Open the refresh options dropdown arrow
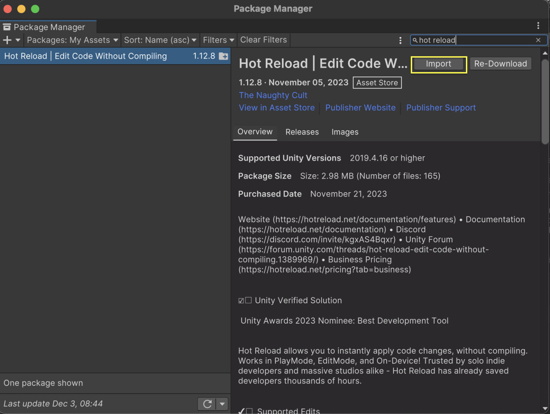The height and width of the screenshot is (414, 550). point(222,404)
